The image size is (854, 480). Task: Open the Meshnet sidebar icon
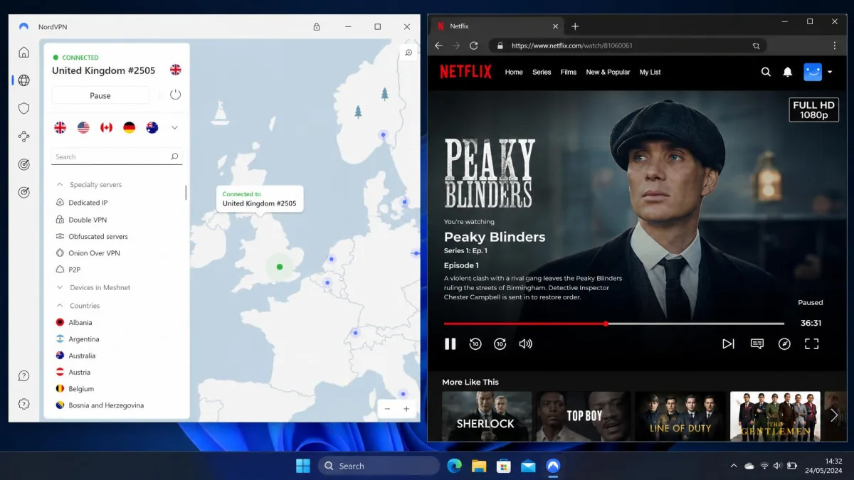pyautogui.click(x=24, y=137)
